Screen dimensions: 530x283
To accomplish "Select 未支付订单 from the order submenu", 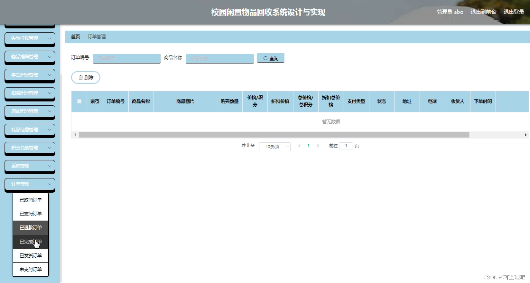I will pyautogui.click(x=30, y=269).
